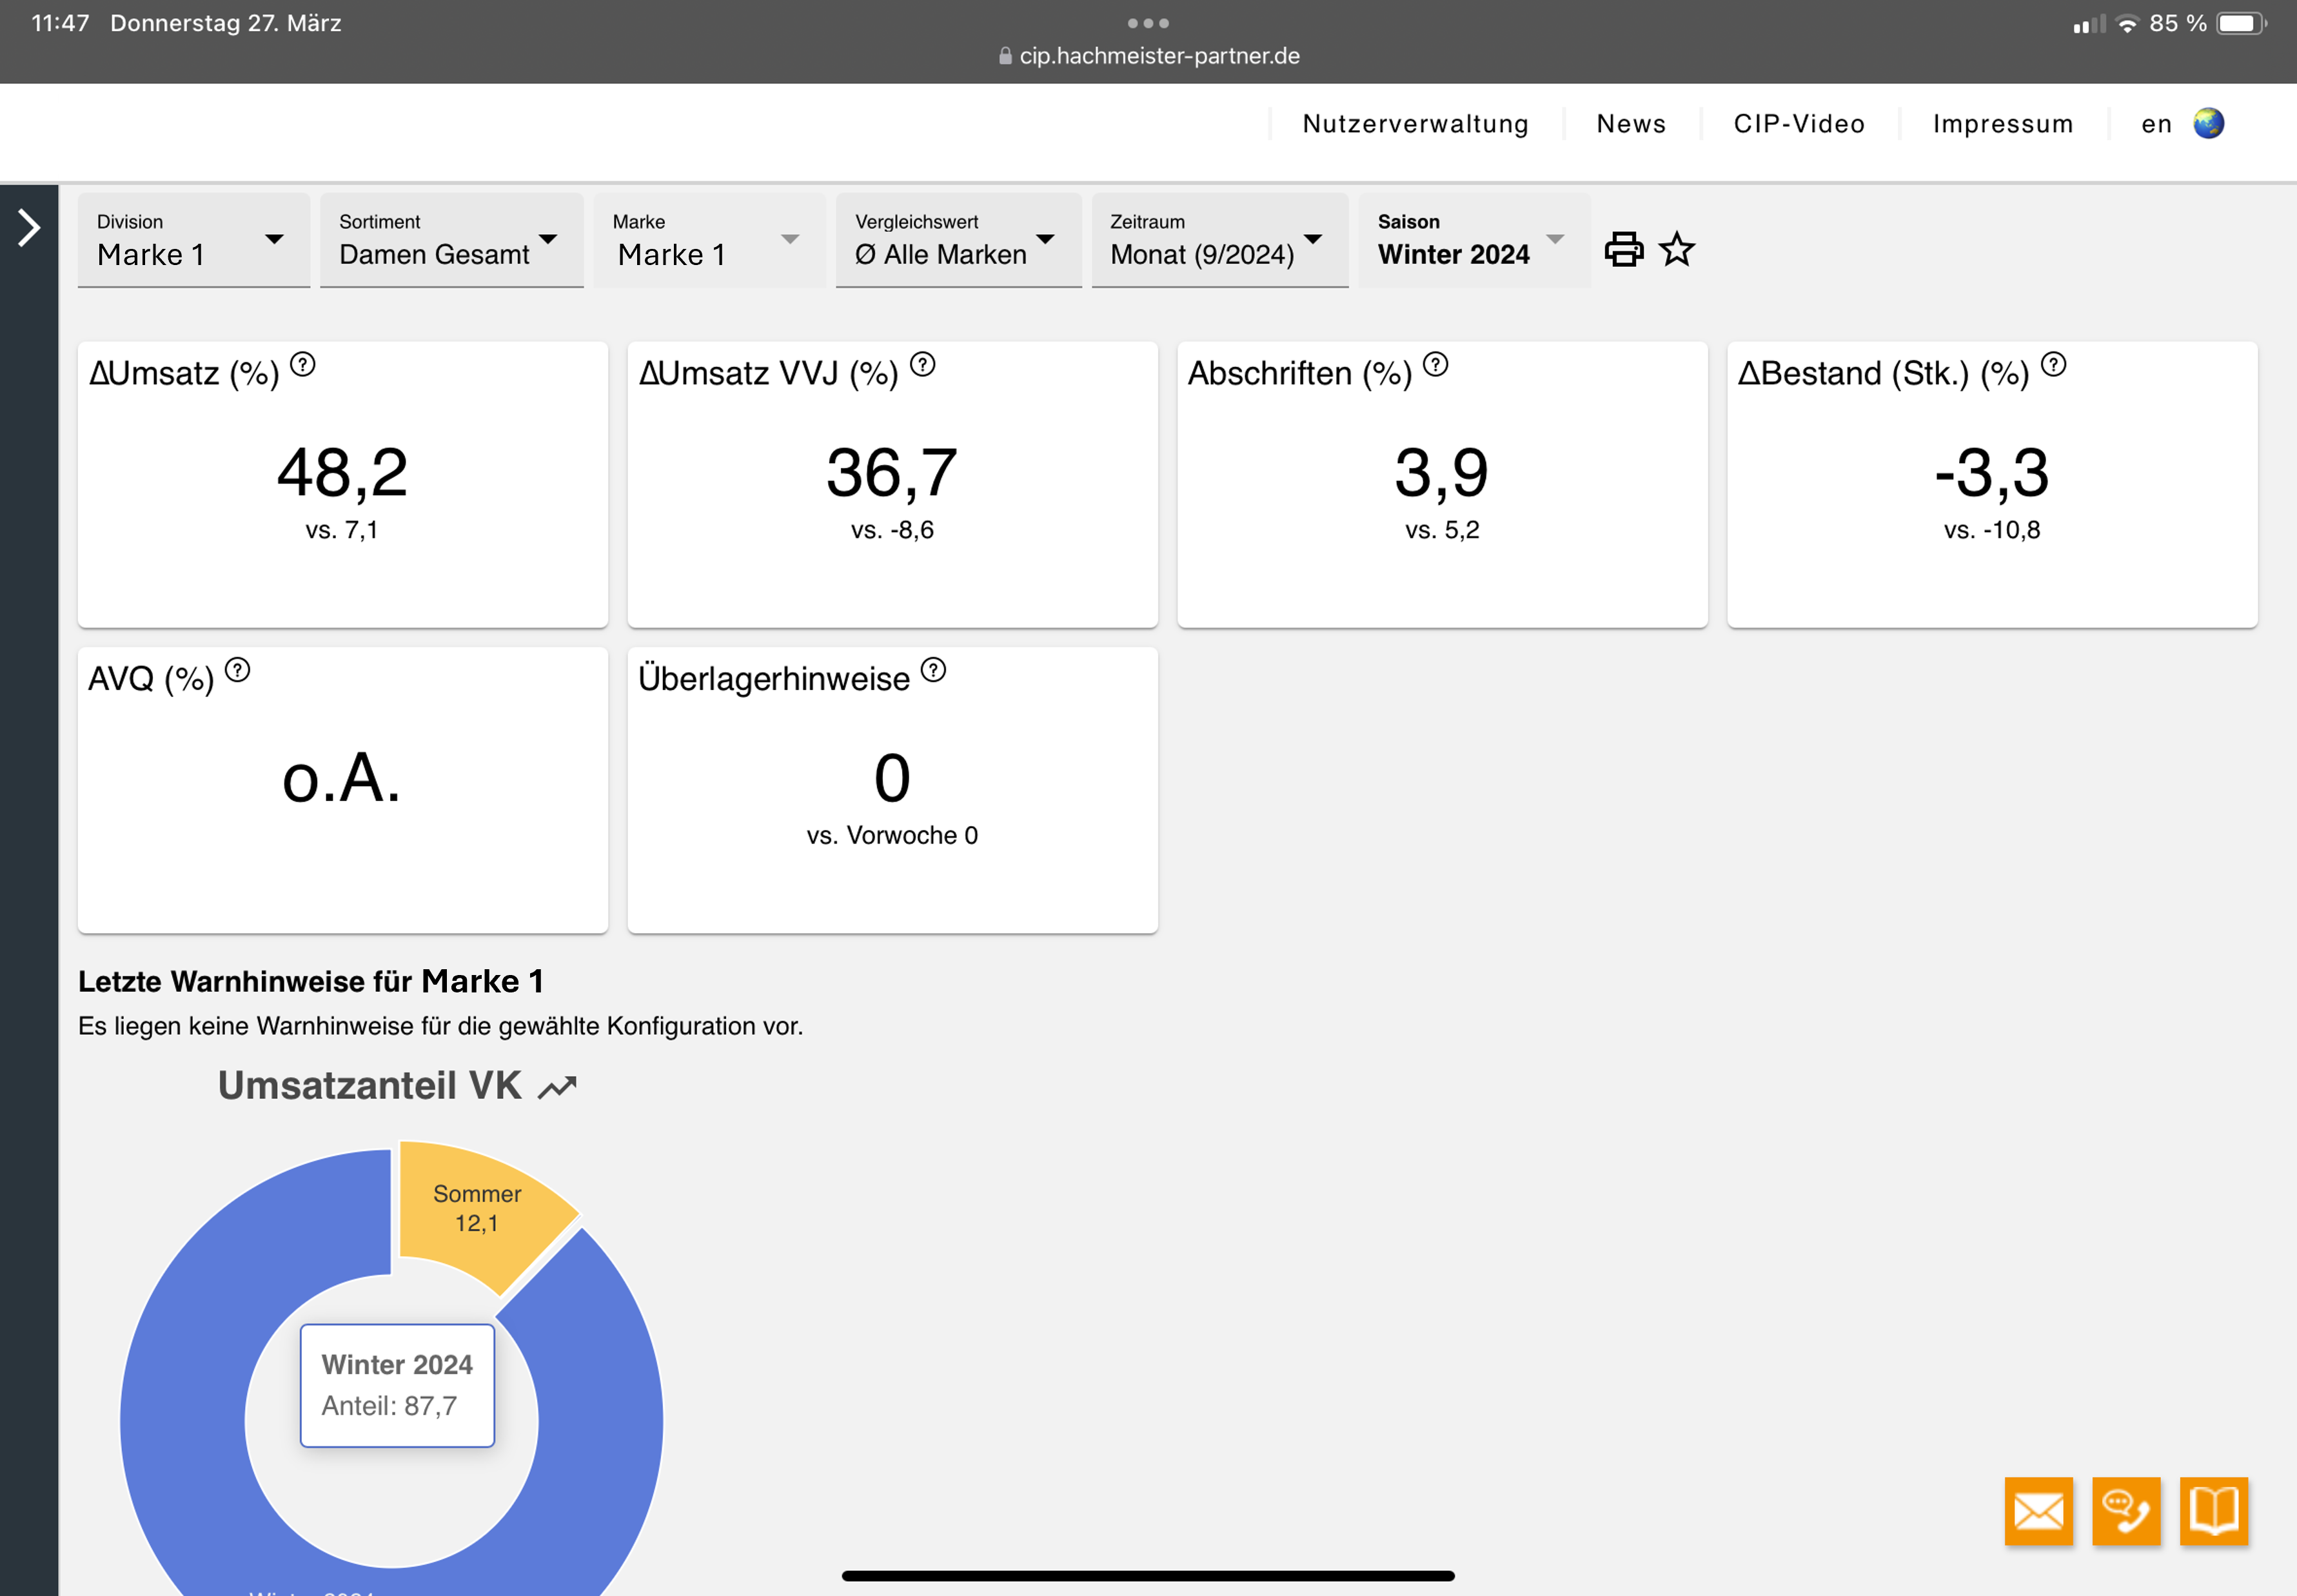The image size is (2297, 1596).
Task: Click help icon next to Abschriften (%)
Action: click(x=1435, y=365)
